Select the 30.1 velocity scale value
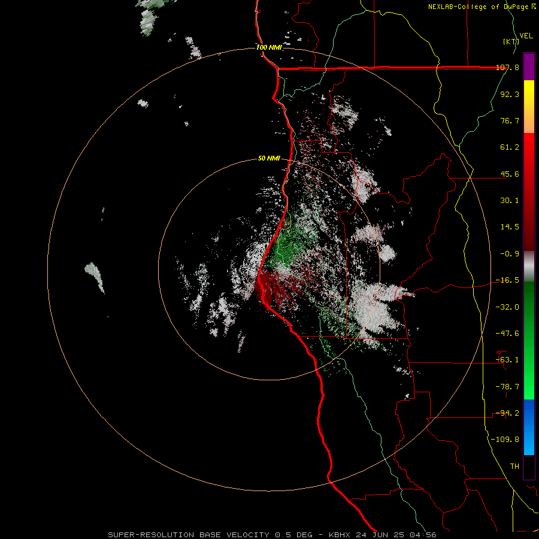This screenshot has width=539, height=539. tap(510, 201)
